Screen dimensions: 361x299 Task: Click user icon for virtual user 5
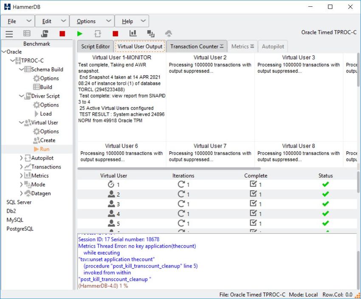coord(111,223)
